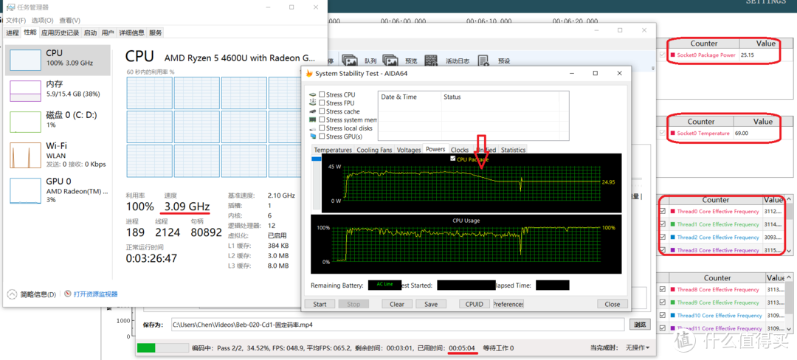Open the Cooling Fans tab in AIDA64

coord(374,150)
